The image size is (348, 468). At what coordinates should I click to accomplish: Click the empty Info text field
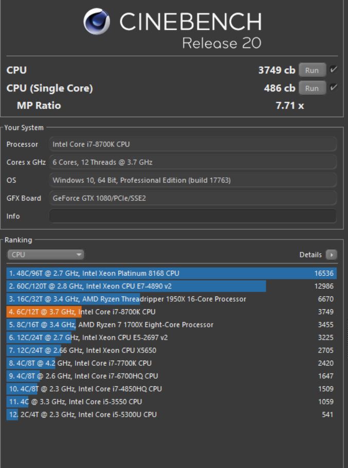tap(193, 216)
